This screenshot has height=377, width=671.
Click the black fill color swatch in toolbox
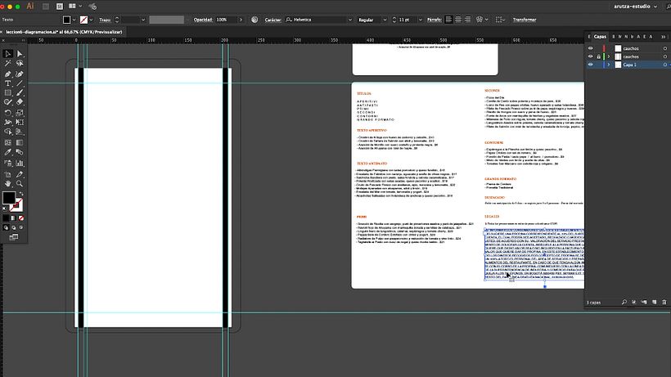pyautogui.click(x=8, y=197)
